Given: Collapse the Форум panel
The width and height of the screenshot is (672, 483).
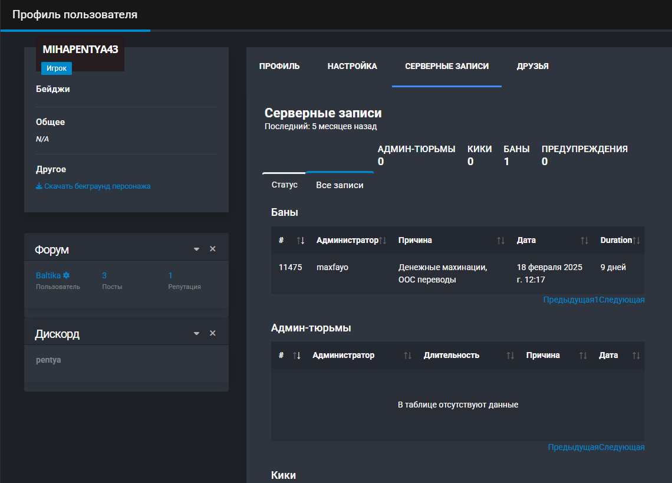Looking at the screenshot, I should point(196,249).
